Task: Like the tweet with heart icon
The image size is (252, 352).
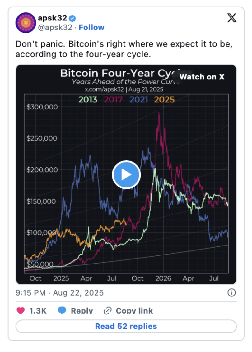Action: pyautogui.click(x=21, y=310)
